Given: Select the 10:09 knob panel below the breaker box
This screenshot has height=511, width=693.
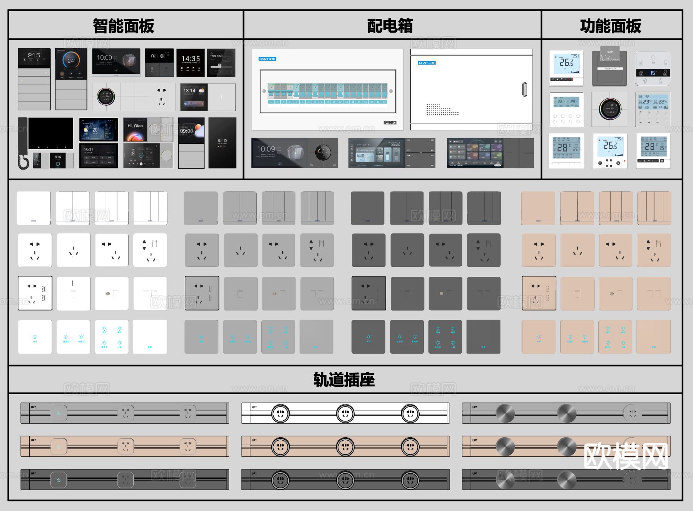Looking at the screenshot, I should [295, 153].
